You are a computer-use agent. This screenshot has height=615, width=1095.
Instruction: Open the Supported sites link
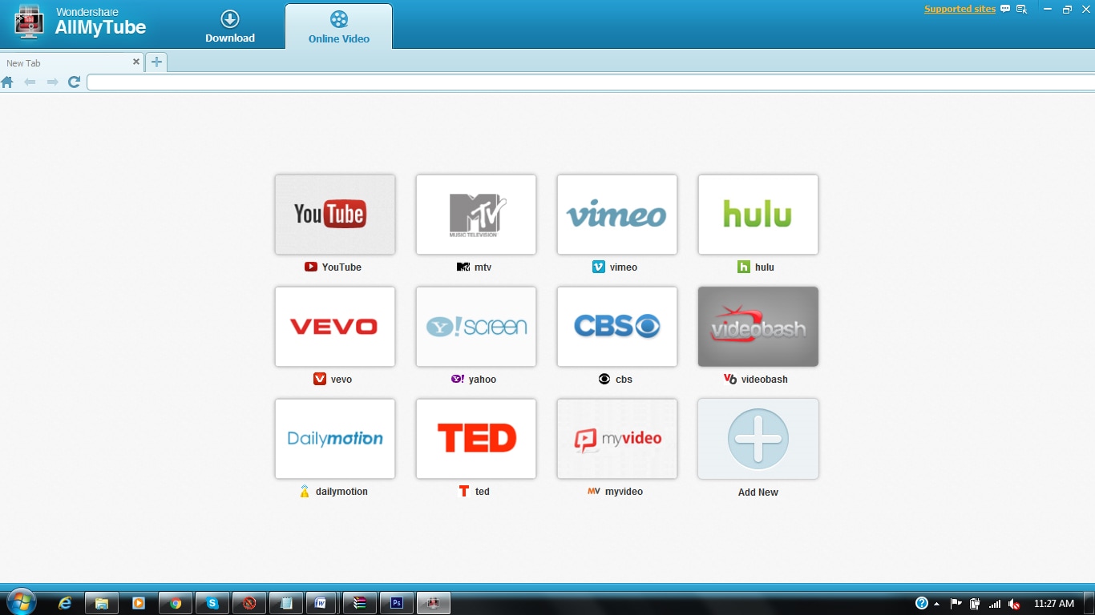tap(960, 9)
